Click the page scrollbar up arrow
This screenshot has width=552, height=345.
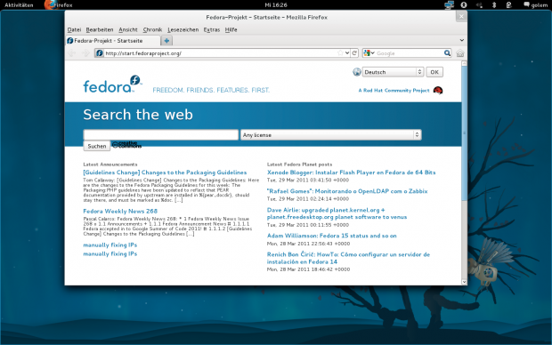tap(464, 64)
